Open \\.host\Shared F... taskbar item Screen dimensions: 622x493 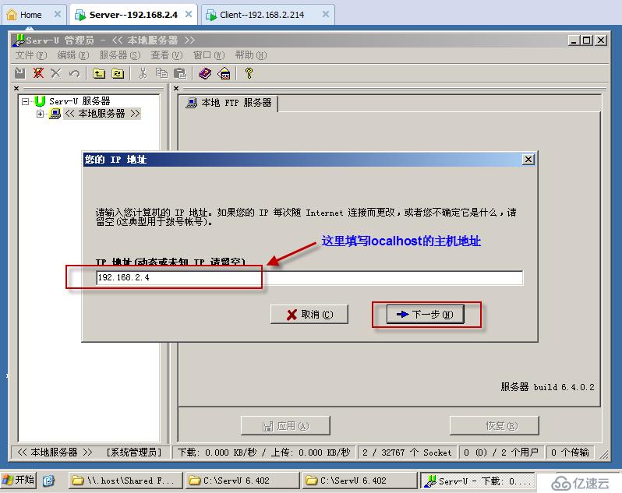125,481
